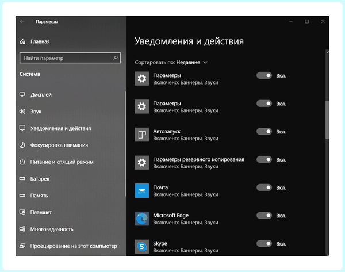This screenshot has height=272, width=345.
Task: Click the Уведомления и действия speech bubble icon
Action: click(x=22, y=128)
